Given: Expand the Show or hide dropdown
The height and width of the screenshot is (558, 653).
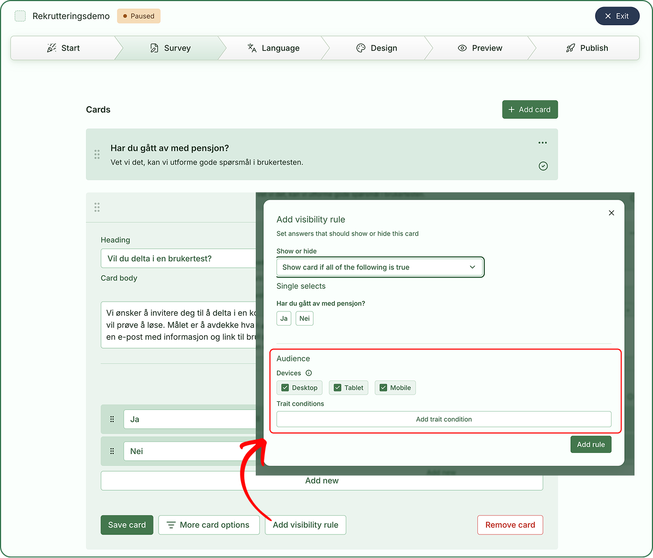Looking at the screenshot, I should click(x=379, y=267).
